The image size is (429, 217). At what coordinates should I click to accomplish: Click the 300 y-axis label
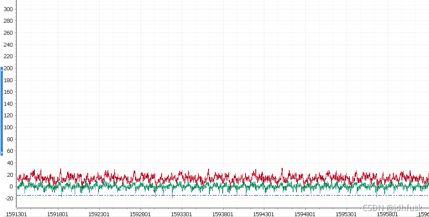[8, 9]
